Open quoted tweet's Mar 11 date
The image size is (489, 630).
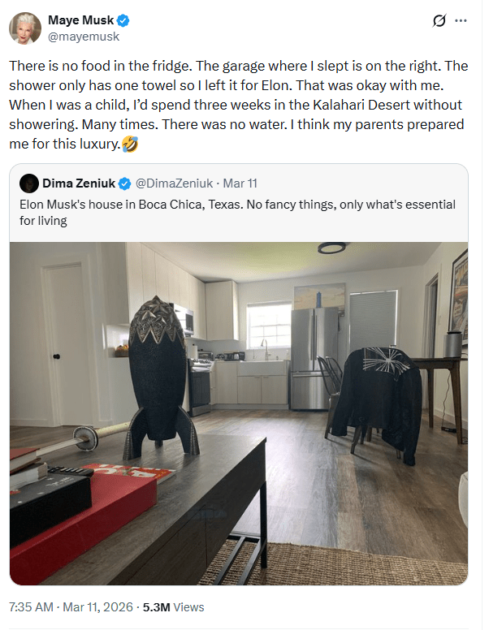(240, 183)
